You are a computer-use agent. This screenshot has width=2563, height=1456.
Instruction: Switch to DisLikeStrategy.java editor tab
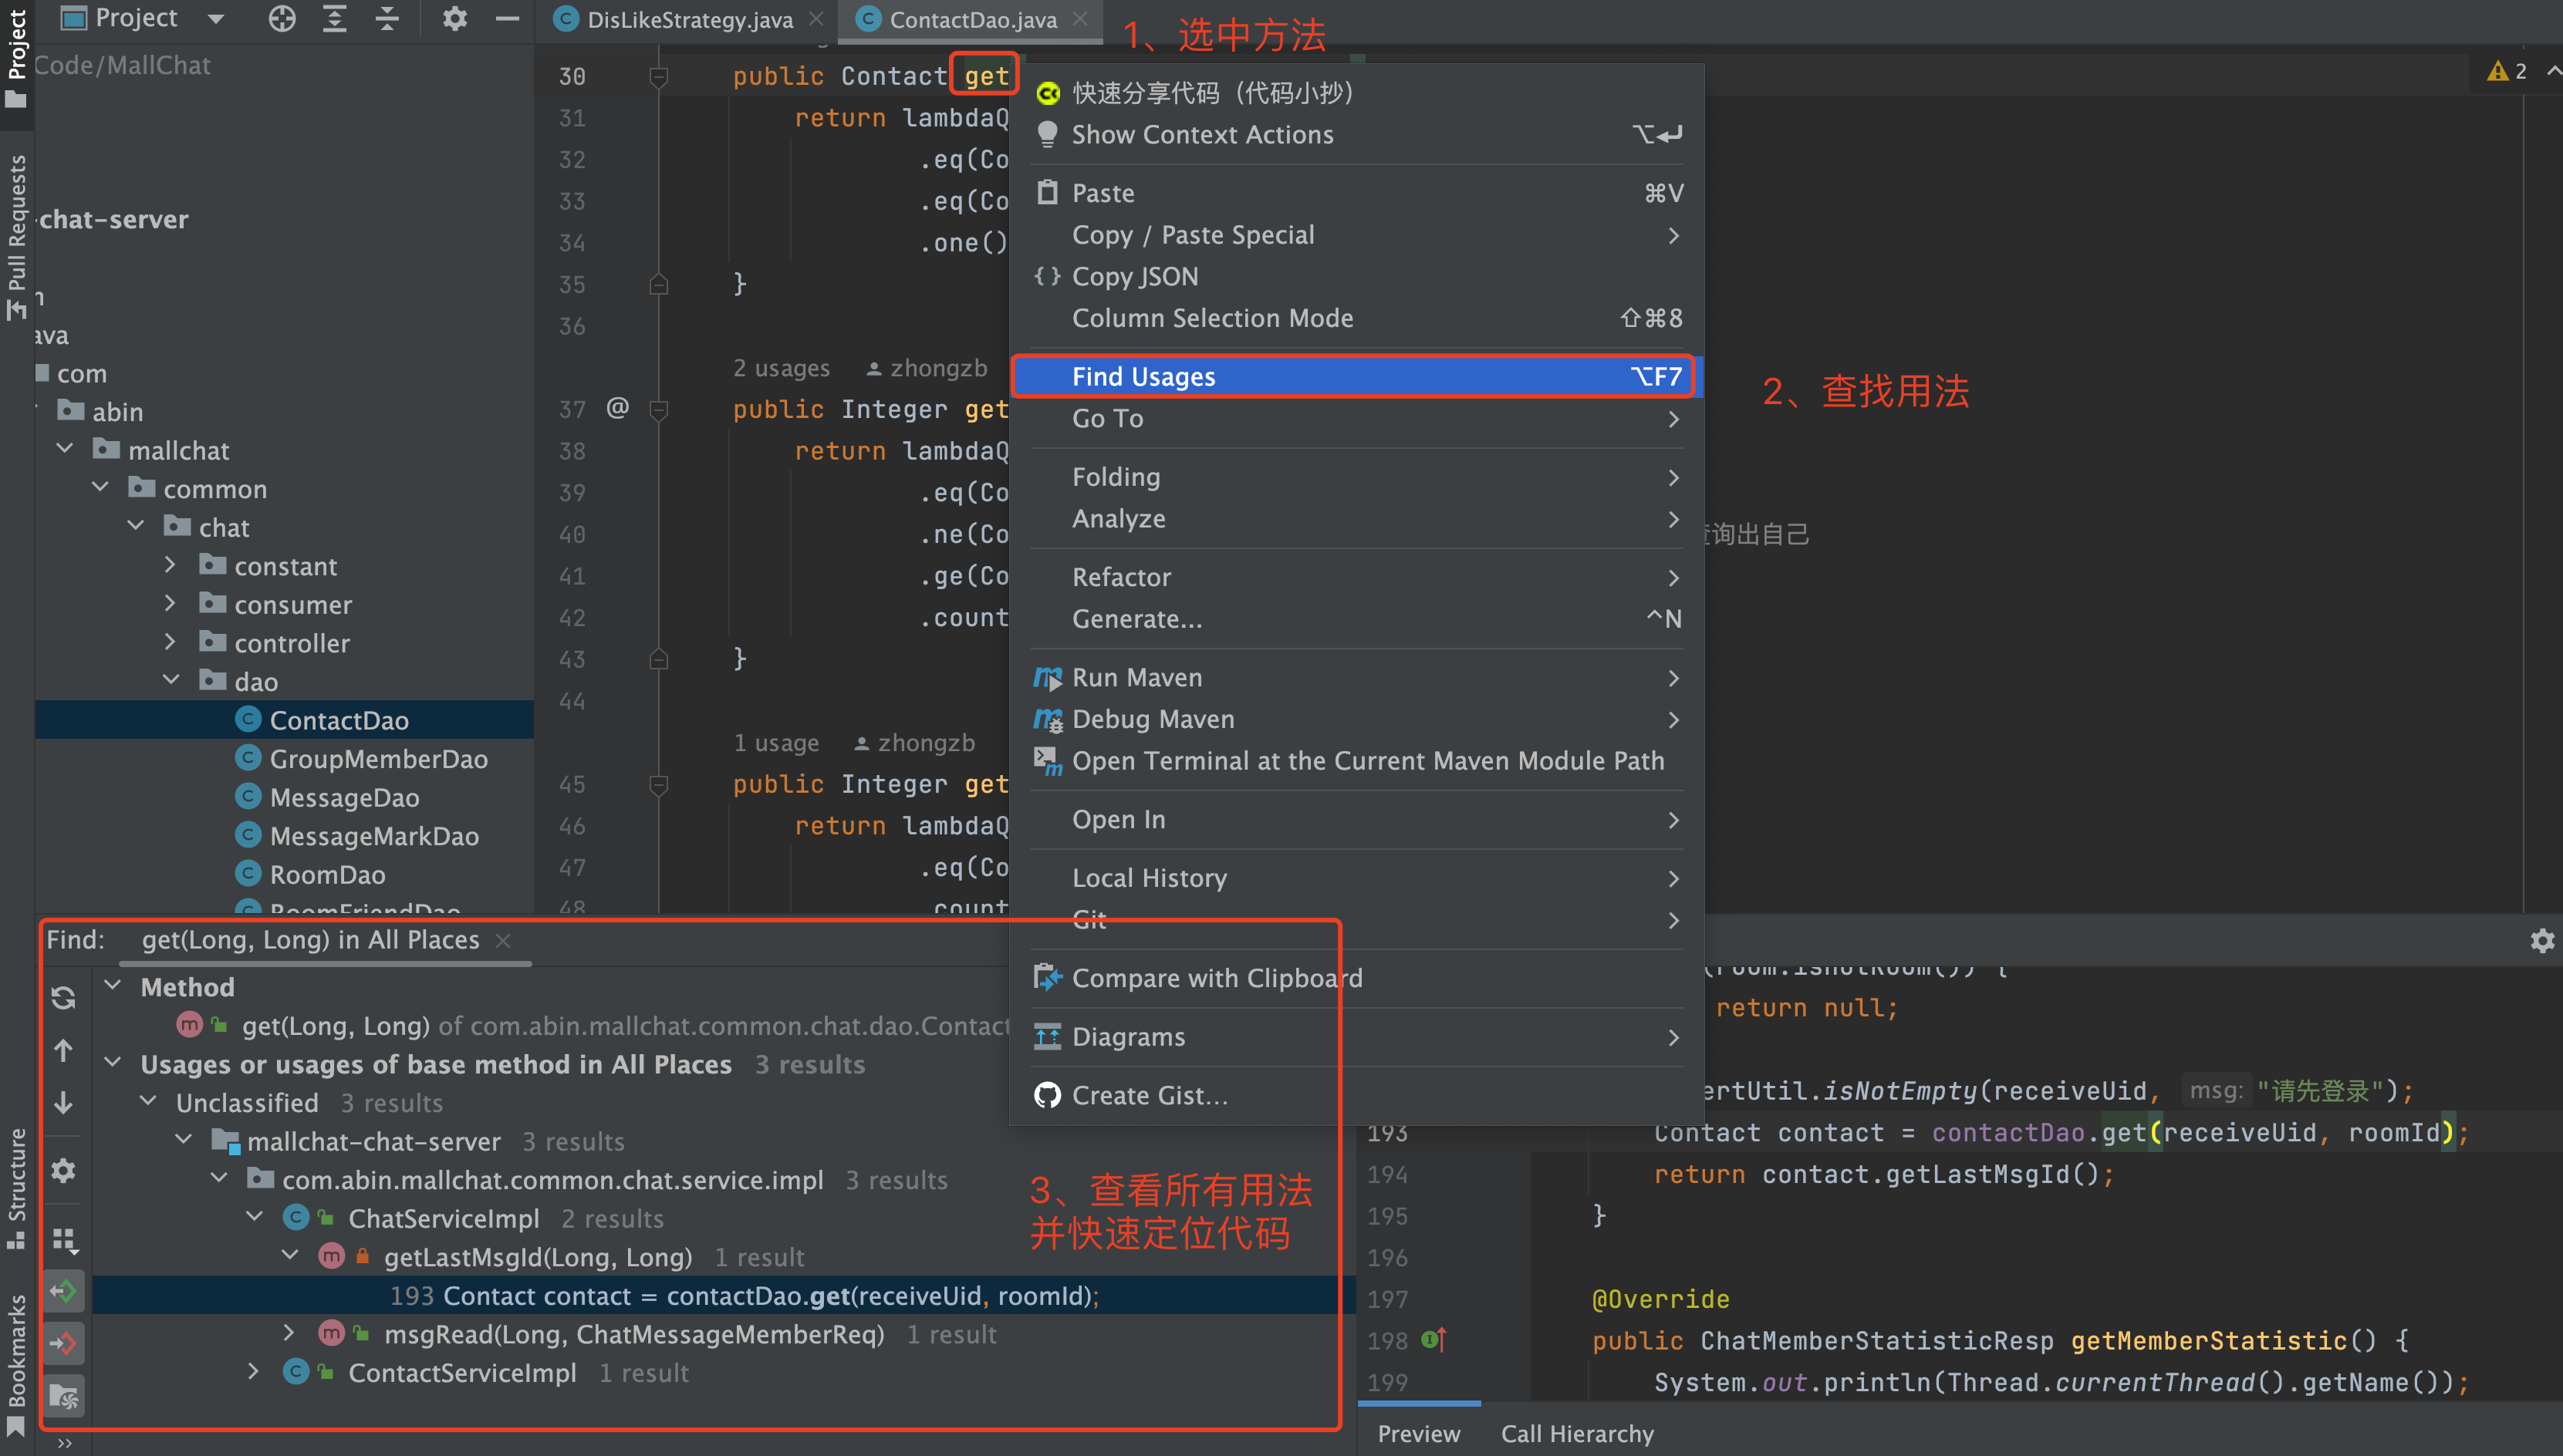[688, 19]
